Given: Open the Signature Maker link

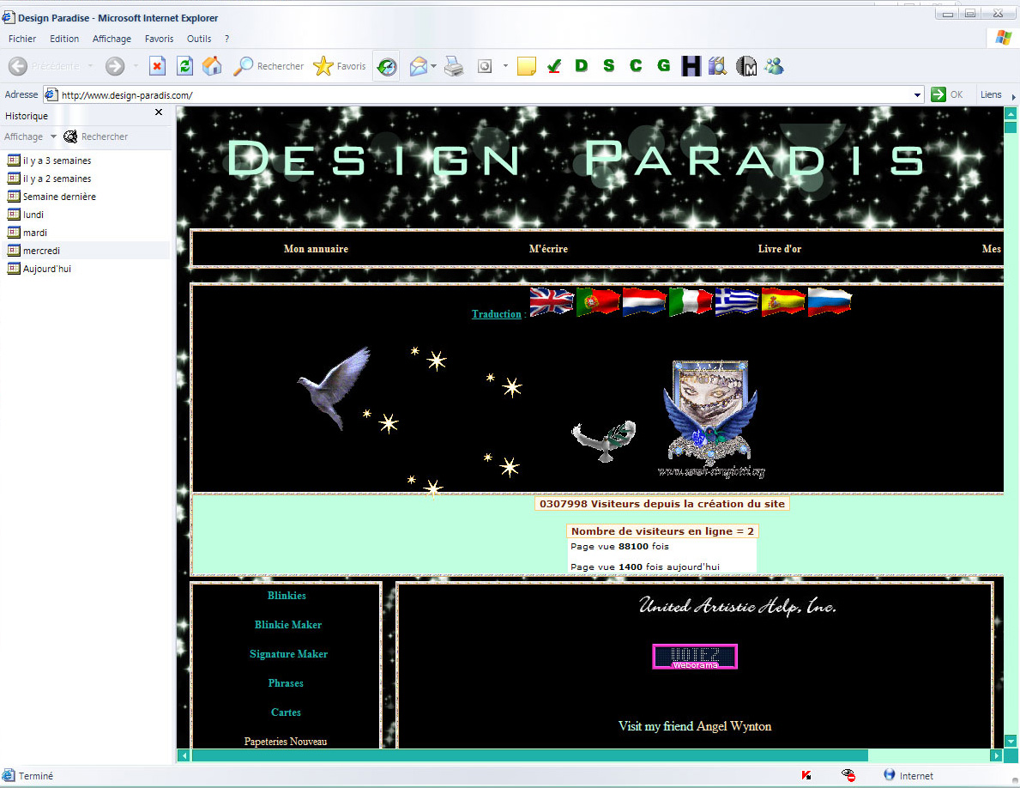Looking at the screenshot, I should click(x=288, y=654).
